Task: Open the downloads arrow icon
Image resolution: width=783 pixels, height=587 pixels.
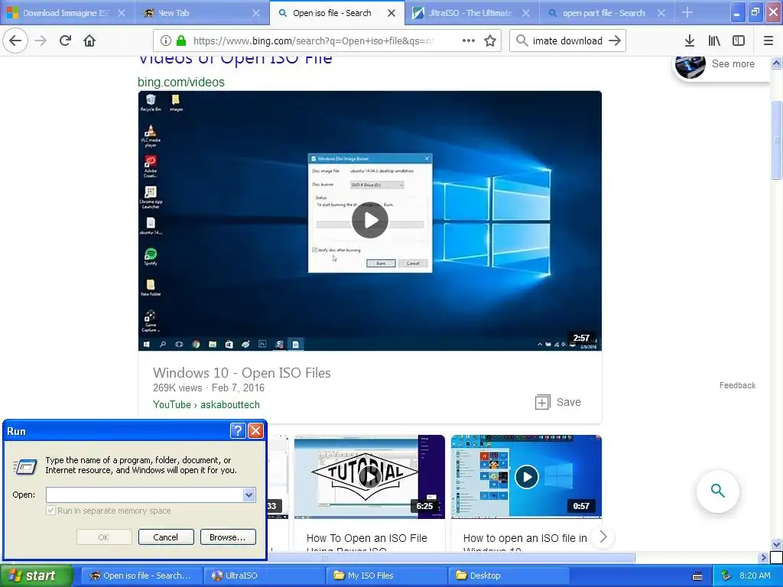Action: tap(690, 41)
